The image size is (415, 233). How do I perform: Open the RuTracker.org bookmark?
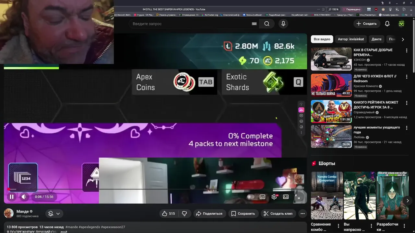[x=210, y=15]
